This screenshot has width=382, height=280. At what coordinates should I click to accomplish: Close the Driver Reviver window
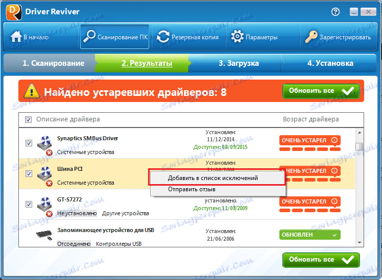pos(369,12)
